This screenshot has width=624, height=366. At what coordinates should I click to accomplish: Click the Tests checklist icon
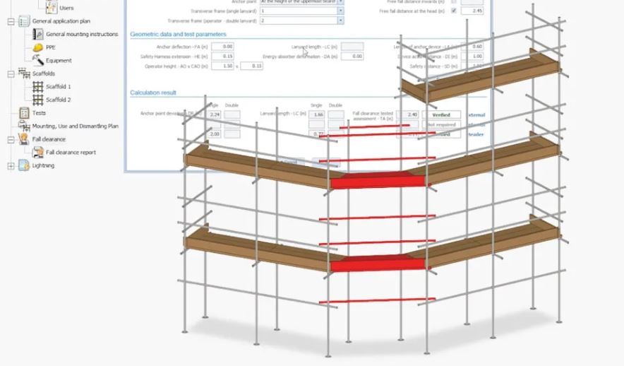pyautogui.click(x=24, y=112)
